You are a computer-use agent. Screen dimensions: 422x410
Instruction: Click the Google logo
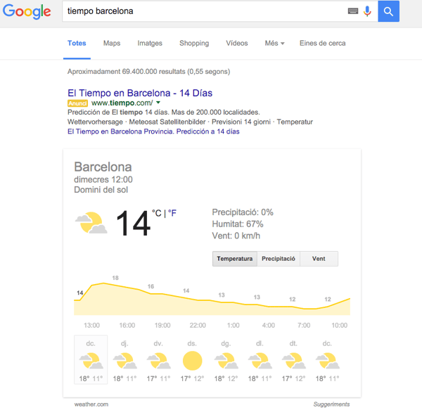click(27, 12)
